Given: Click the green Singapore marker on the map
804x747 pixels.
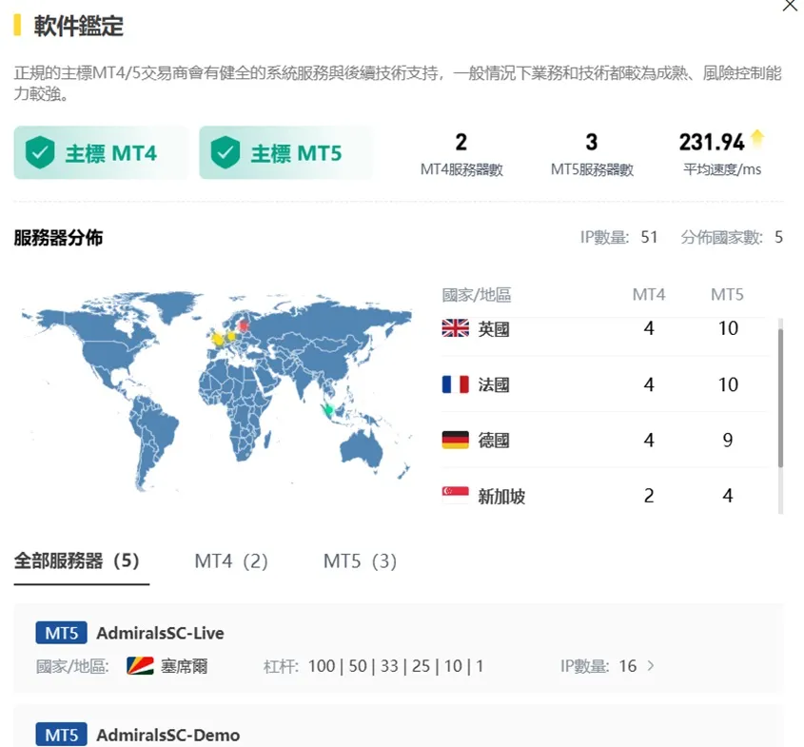Looking at the screenshot, I should click(x=328, y=409).
